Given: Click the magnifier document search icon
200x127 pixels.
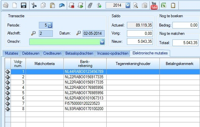Looking at the screenshot, I should point(136,6).
